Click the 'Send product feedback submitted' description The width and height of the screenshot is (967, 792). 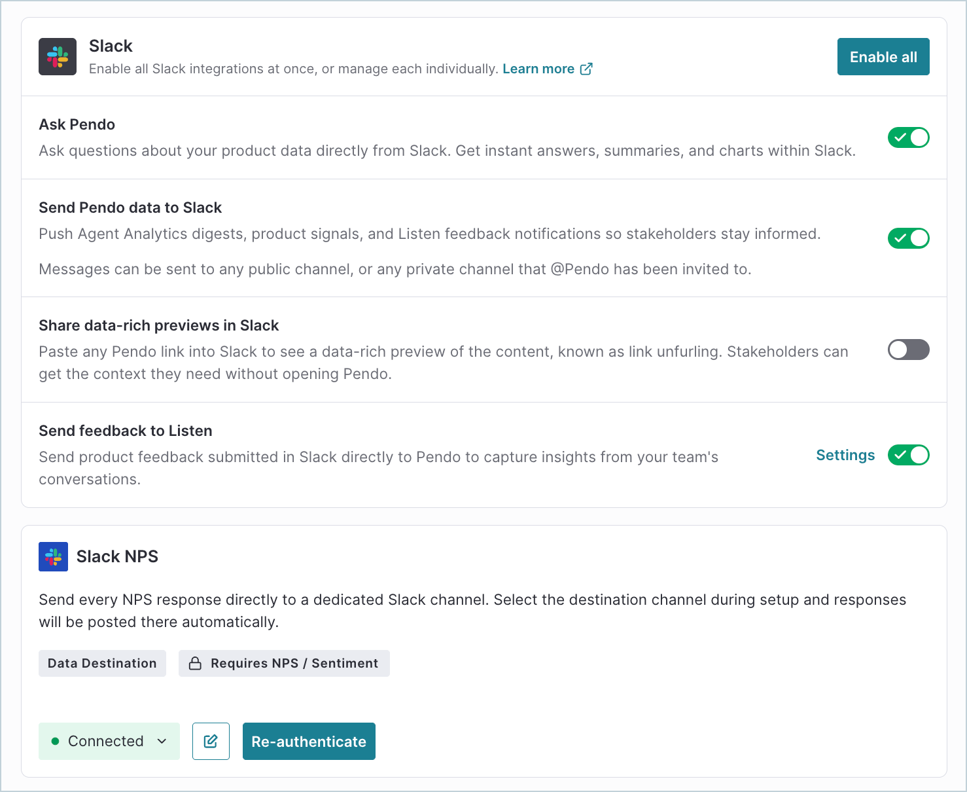378,468
